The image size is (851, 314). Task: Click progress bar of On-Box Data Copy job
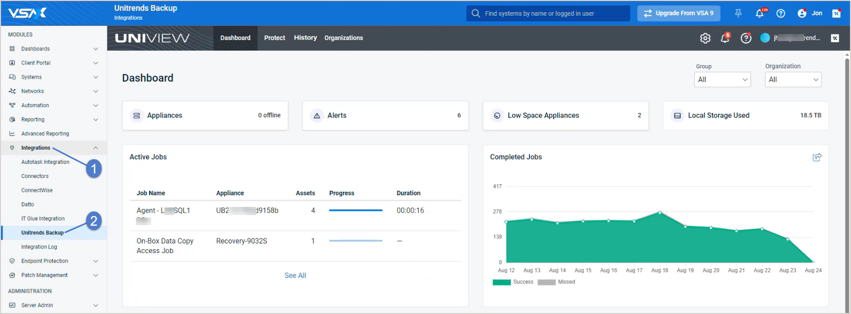point(356,241)
